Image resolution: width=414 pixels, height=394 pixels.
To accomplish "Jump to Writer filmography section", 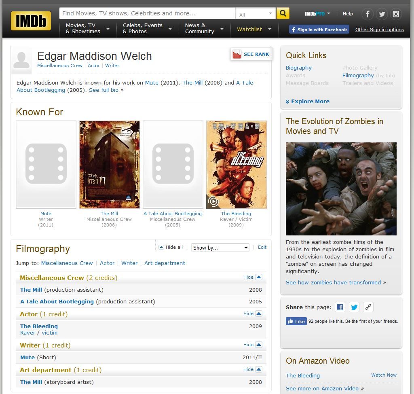I will 129,263.
